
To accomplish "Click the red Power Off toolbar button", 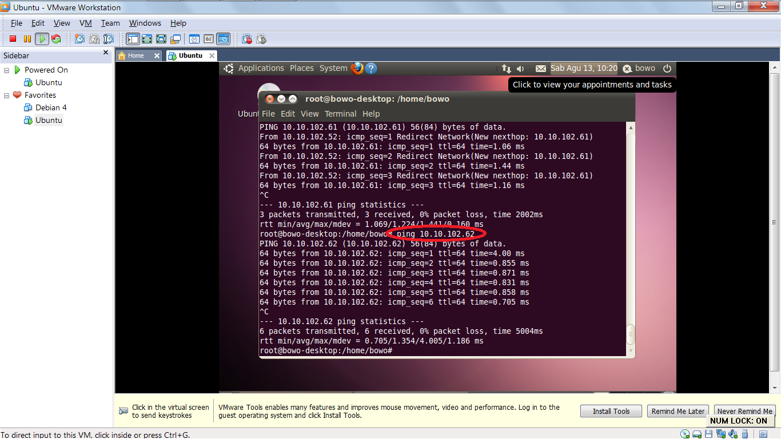I will [13, 39].
